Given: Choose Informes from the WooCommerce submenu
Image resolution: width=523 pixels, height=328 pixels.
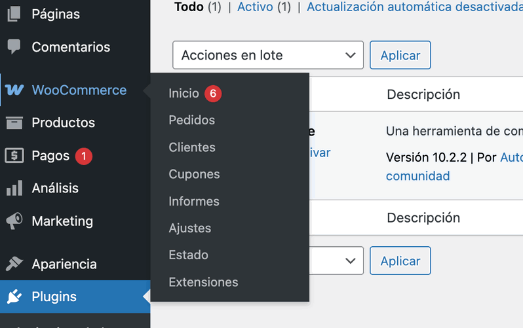Looking at the screenshot, I should [194, 202].
